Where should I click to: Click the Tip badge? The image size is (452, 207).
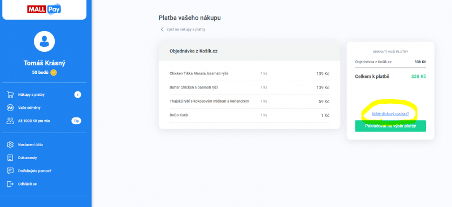[x=76, y=121]
